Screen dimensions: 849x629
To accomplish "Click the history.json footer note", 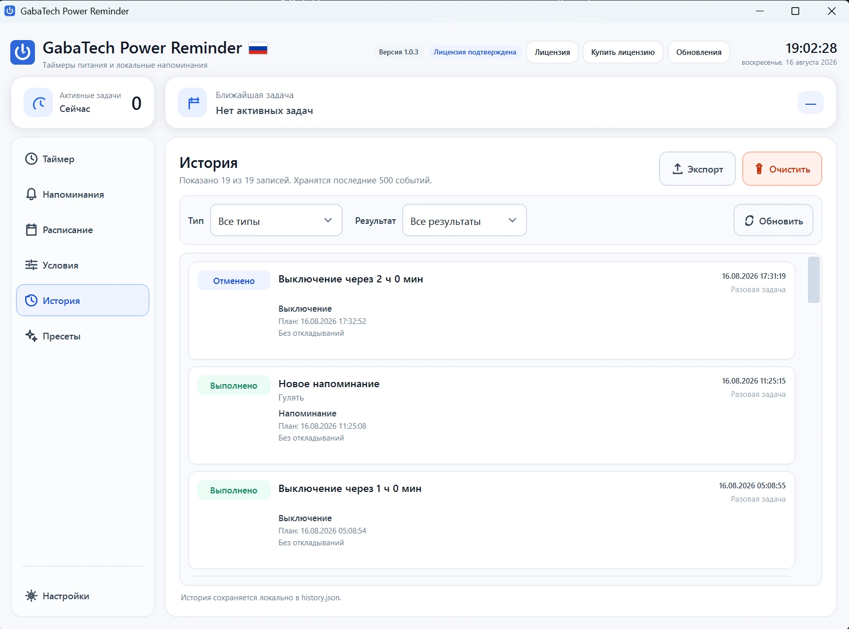I will pyautogui.click(x=260, y=597).
